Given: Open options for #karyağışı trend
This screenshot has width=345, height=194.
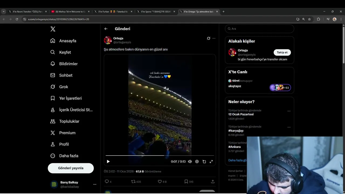Looking at the screenshot, I should [289, 127].
